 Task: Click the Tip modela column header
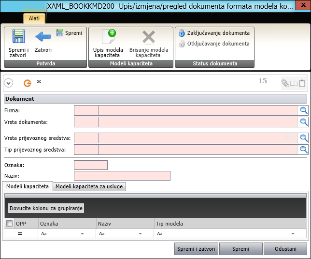tap(230, 224)
